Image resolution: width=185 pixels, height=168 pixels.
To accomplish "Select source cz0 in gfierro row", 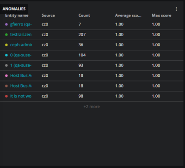I will coord(45,24).
